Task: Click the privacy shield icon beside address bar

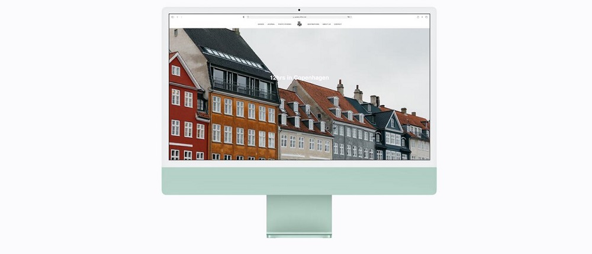Action: click(243, 17)
